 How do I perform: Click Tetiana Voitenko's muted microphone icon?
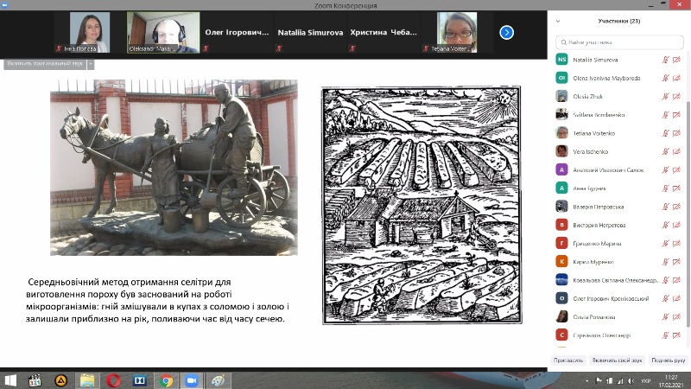click(x=665, y=133)
